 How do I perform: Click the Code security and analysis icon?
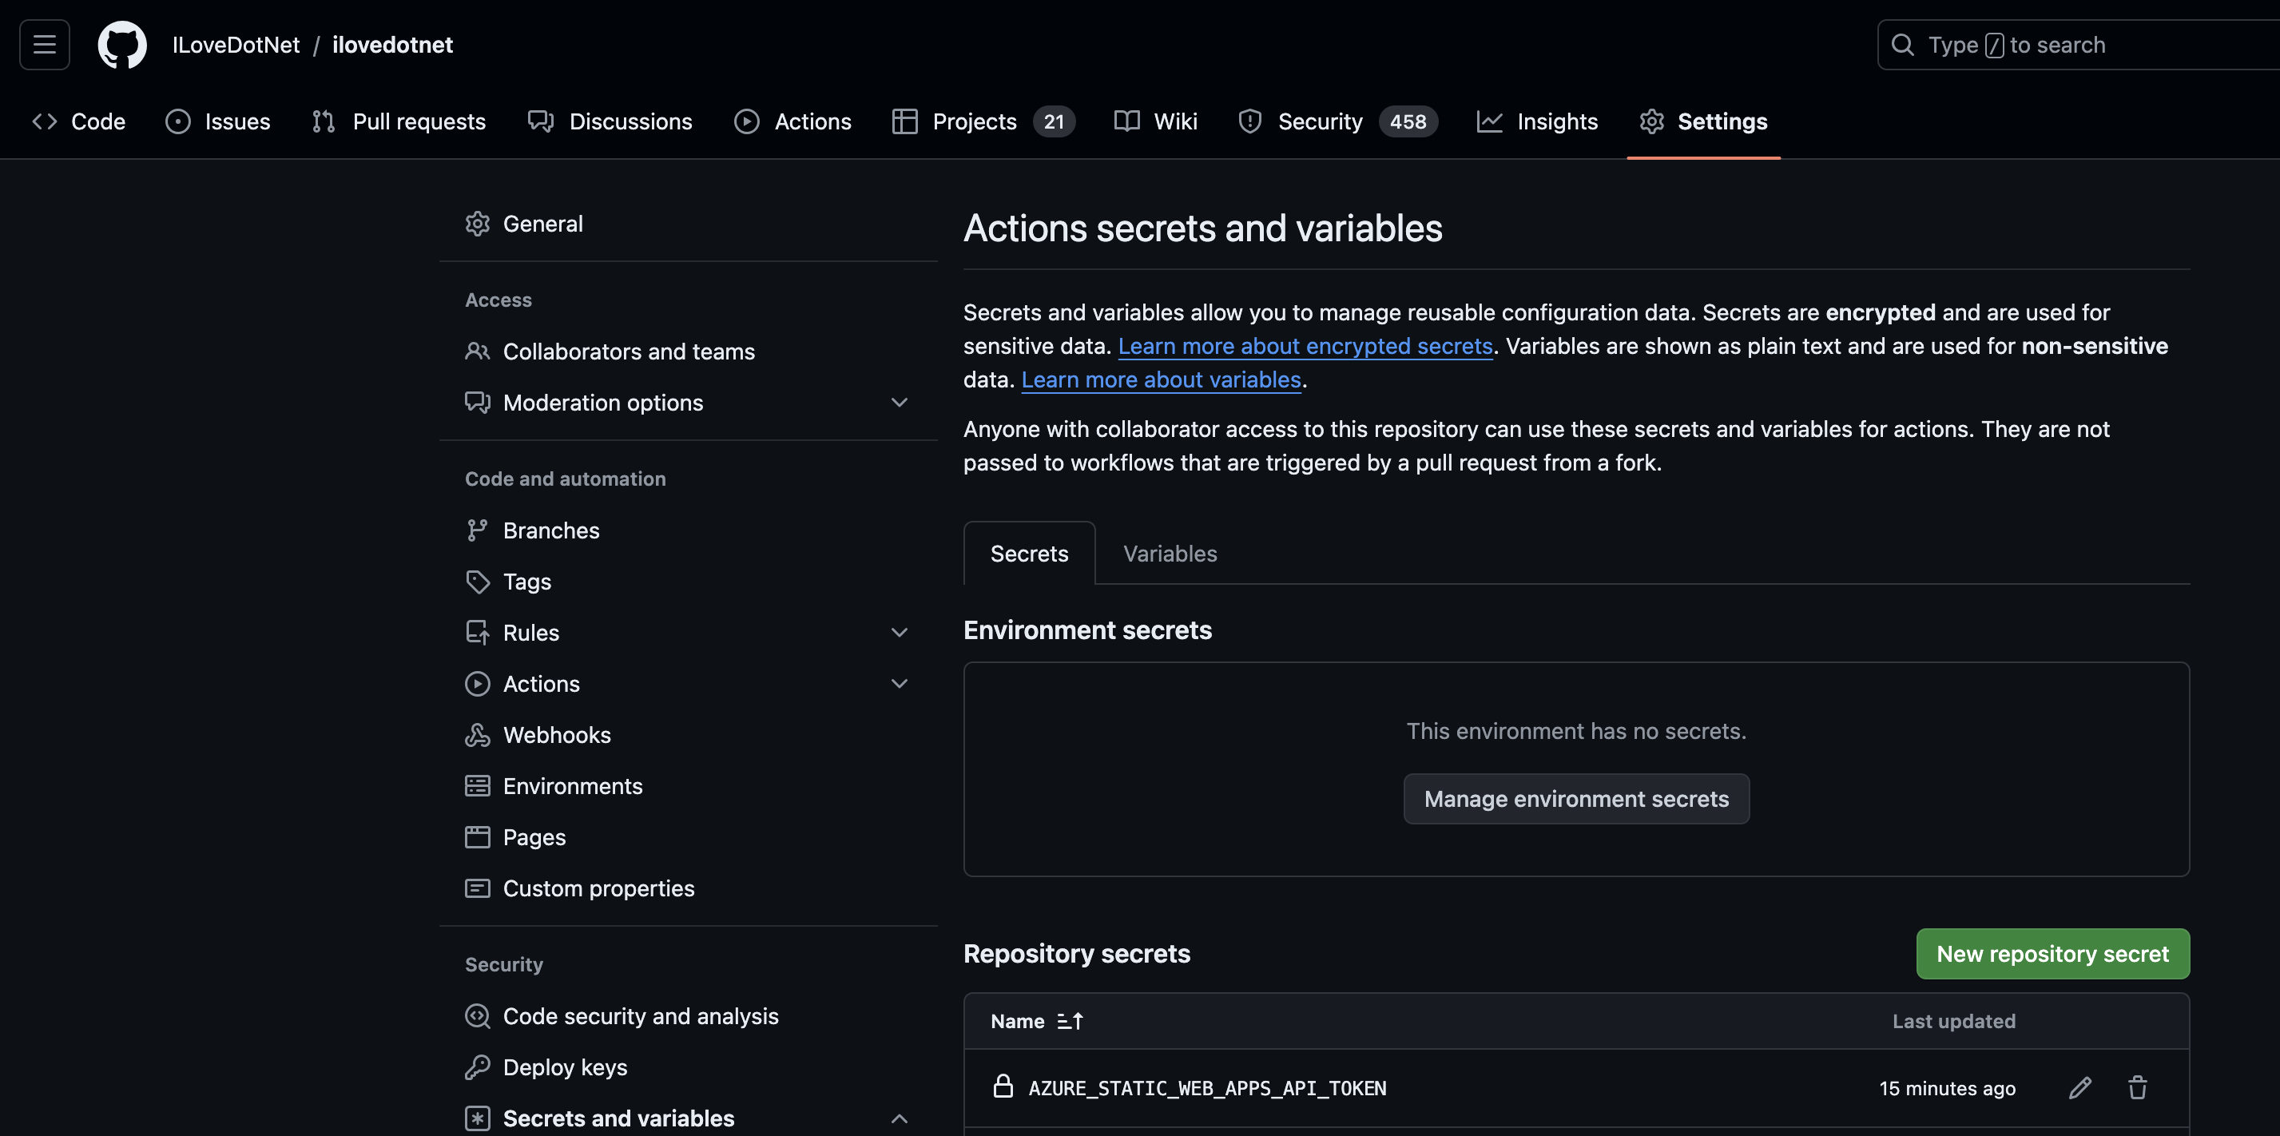click(x=478, y=1016)
